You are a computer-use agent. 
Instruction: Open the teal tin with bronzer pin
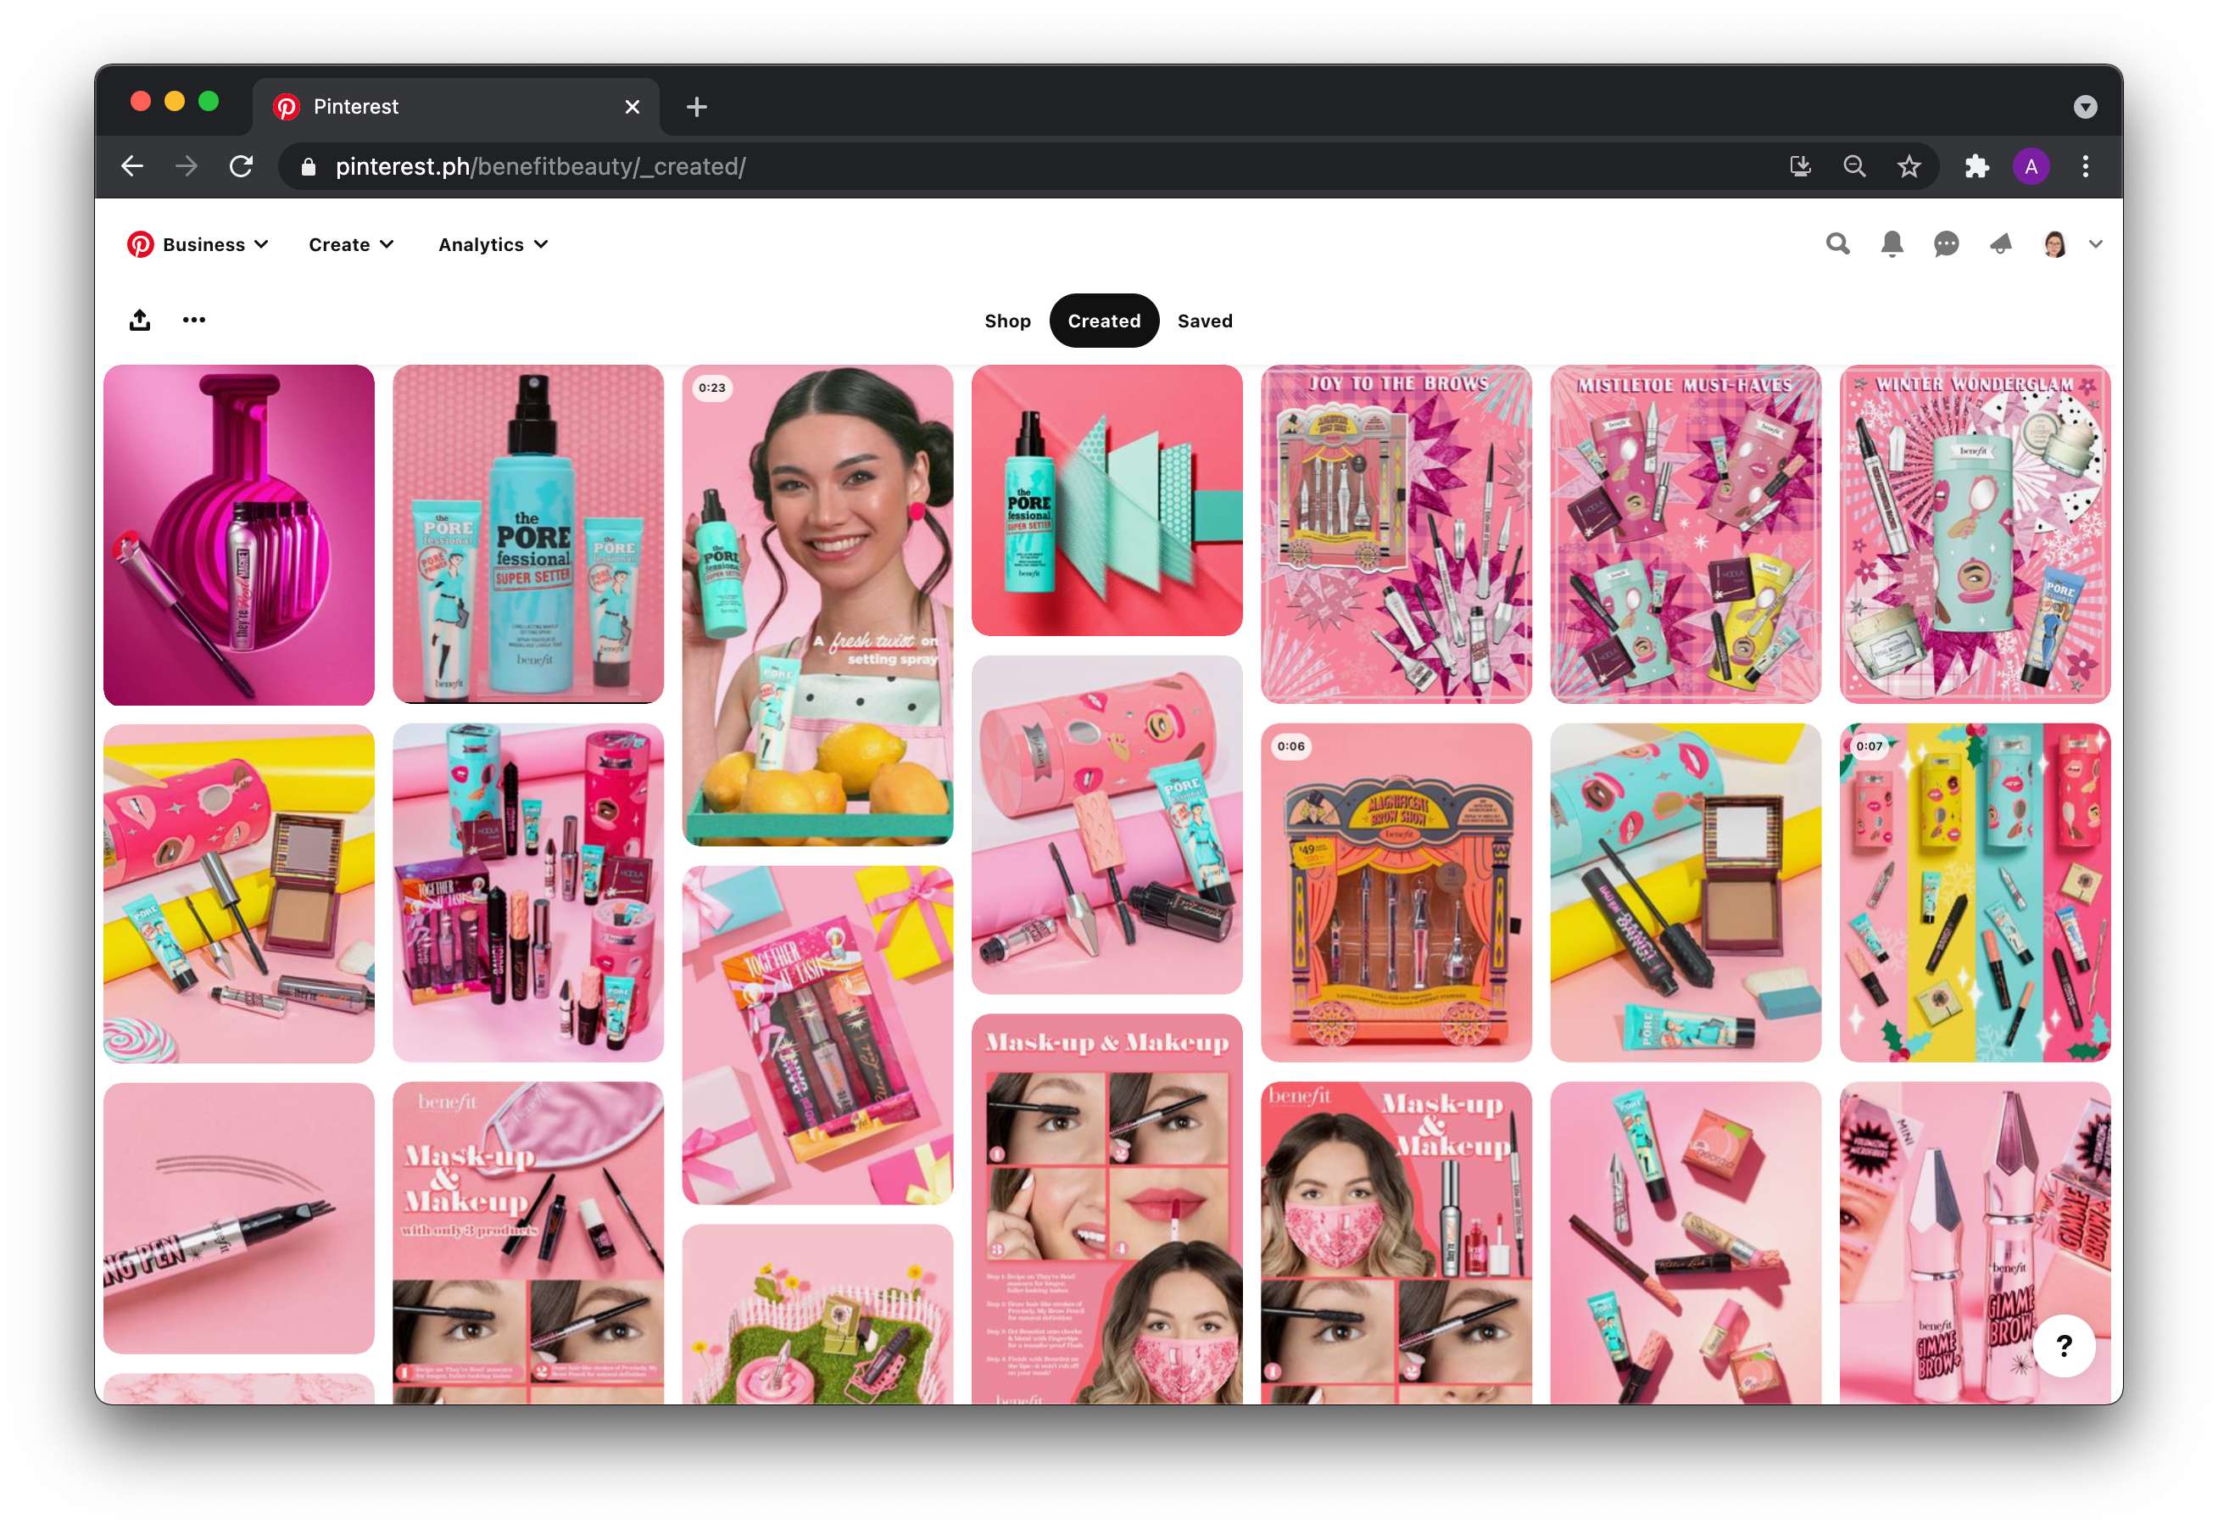pyautogui.click(x=1686, y=892)
